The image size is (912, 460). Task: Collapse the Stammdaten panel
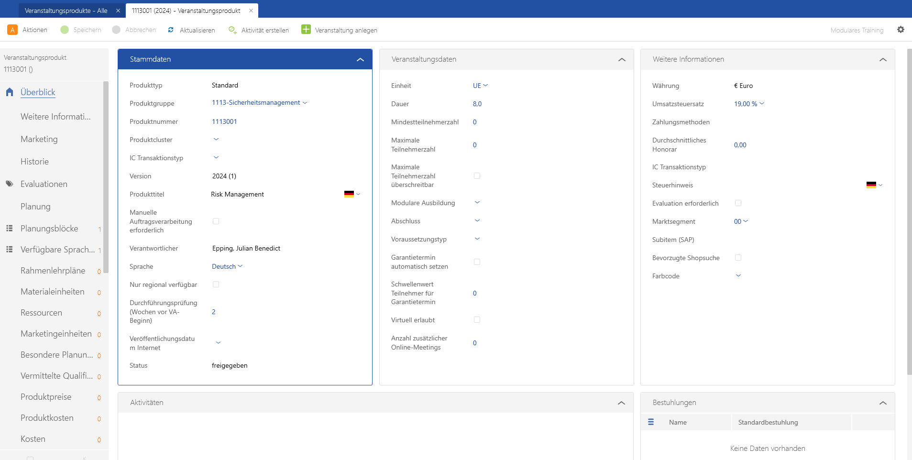(360, 59)
